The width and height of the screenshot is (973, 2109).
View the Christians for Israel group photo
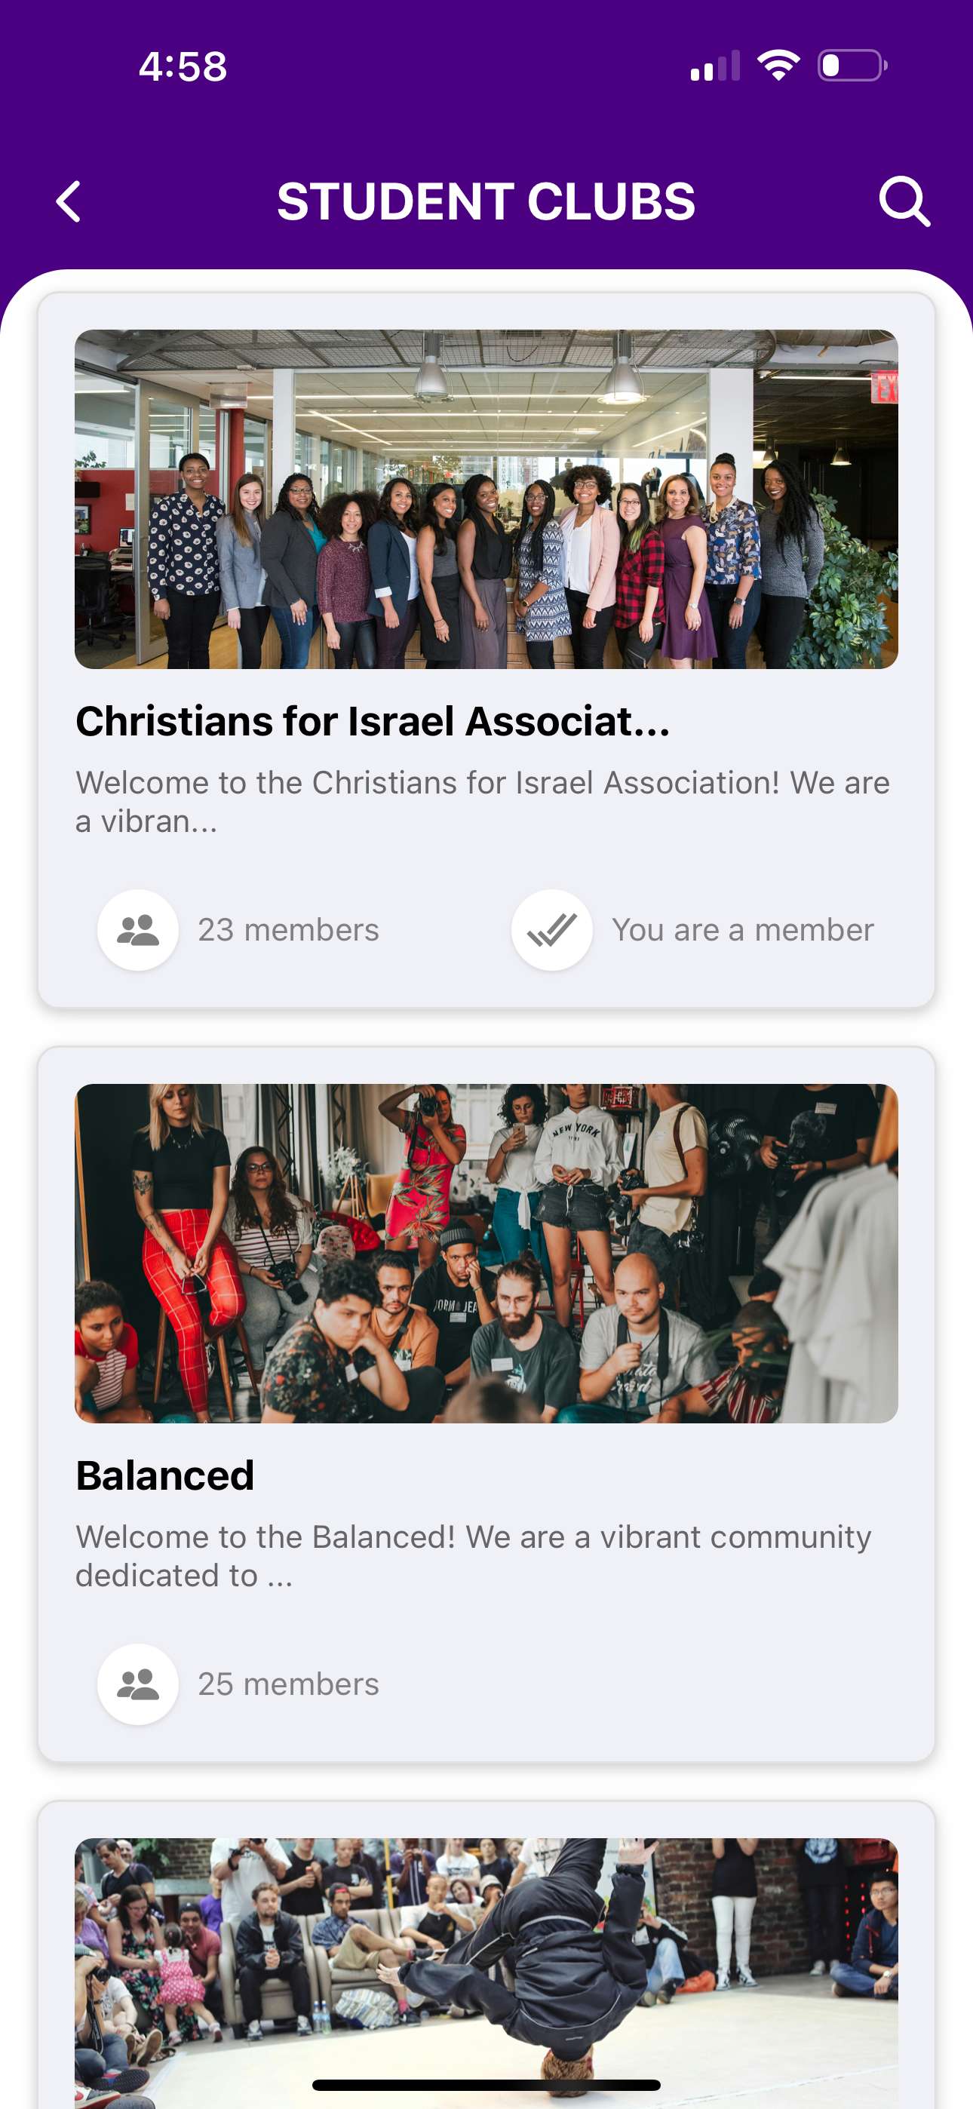point(487,499)
